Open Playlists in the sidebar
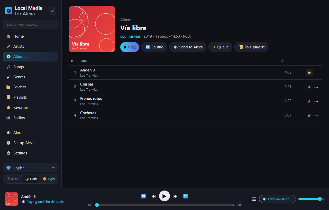This screenshot has height=210, width=329. 31,97
